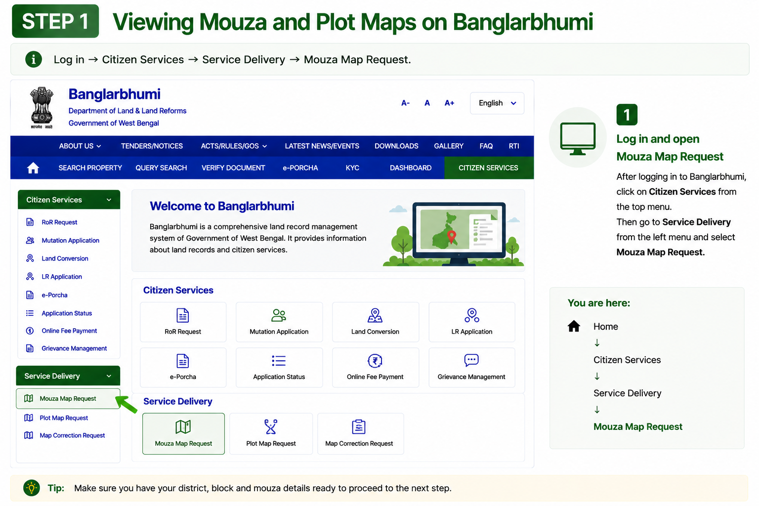Click Mouza Map Request map icon in sidebar

click(x=29, y=398)
